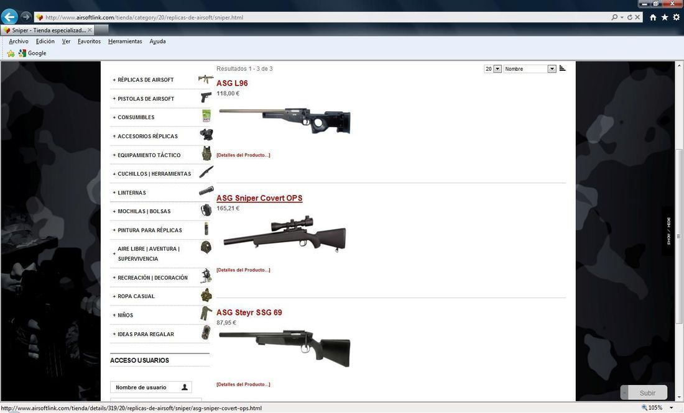Click the grenade icon beside Ideas para Regalar
Screen dimensions: 684x413
(206, 332)
